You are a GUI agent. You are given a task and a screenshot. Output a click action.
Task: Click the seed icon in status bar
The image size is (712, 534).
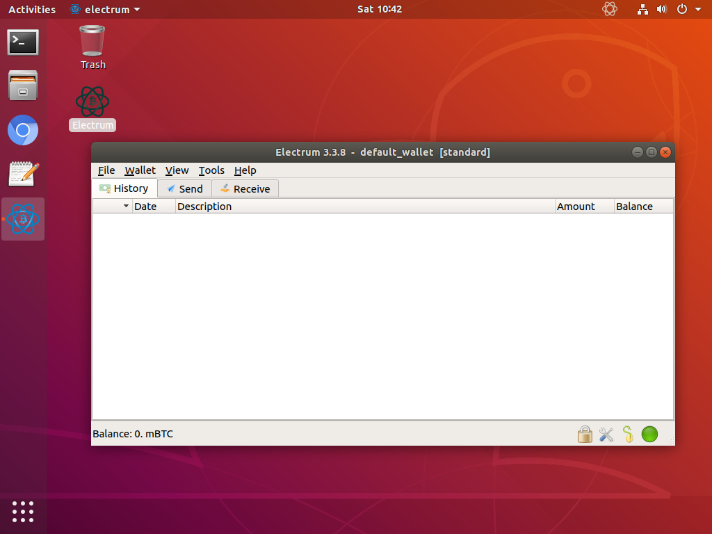pos(628,434)
